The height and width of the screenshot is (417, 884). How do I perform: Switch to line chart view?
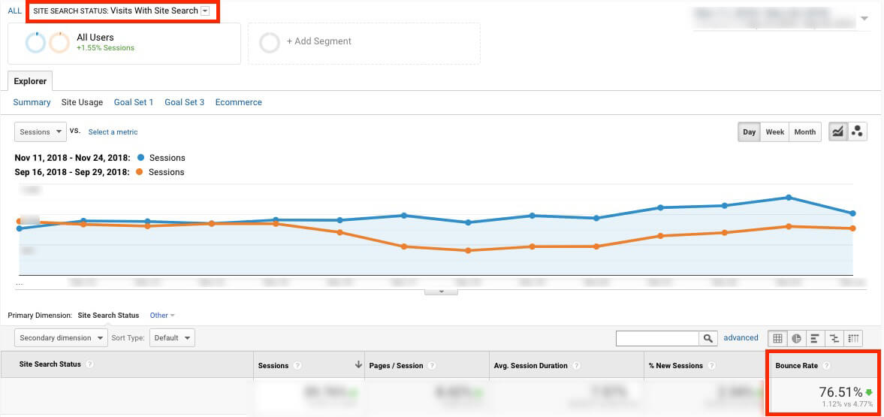point(837,132)
